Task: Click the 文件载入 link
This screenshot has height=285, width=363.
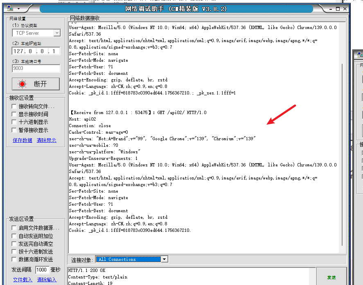Action: point(23,280)
